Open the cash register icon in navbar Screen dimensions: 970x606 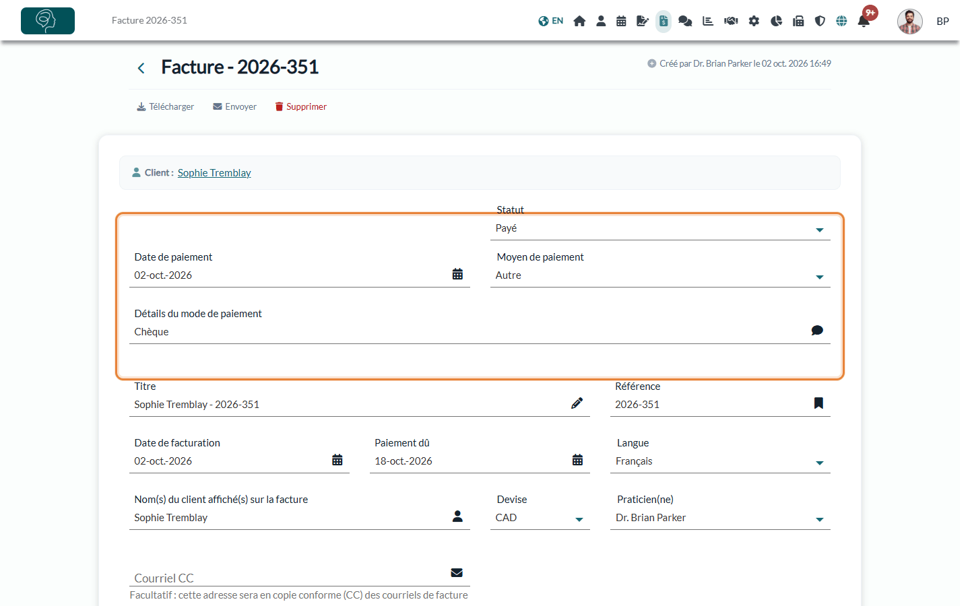[x=798, y=21]
